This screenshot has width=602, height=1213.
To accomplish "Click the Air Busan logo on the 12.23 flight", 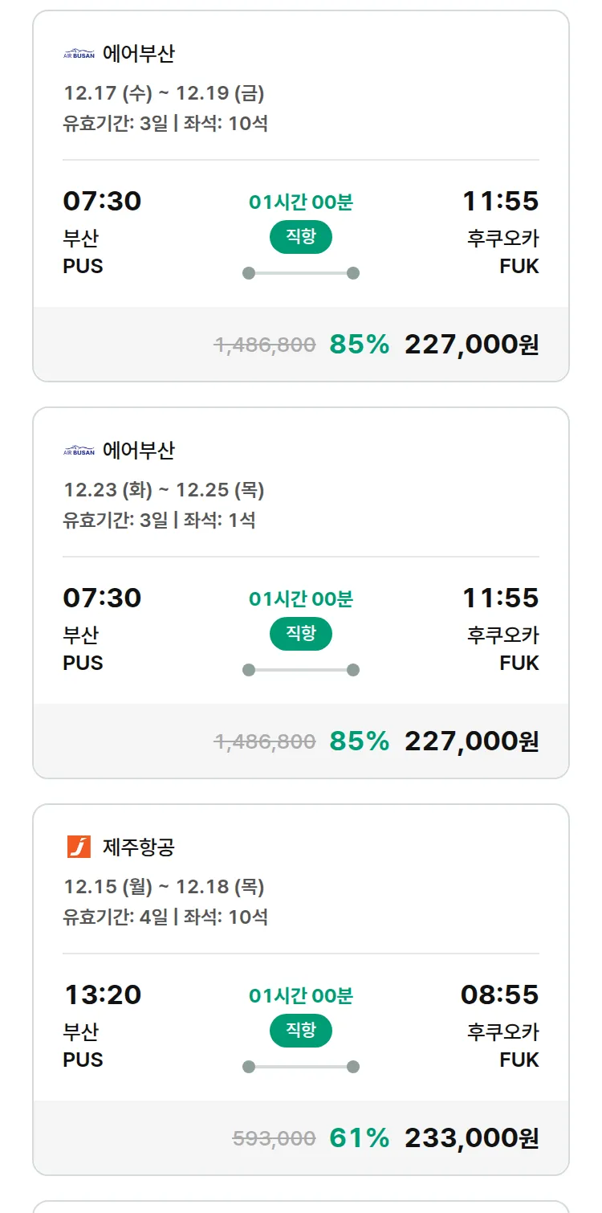I will pos(79,451).
